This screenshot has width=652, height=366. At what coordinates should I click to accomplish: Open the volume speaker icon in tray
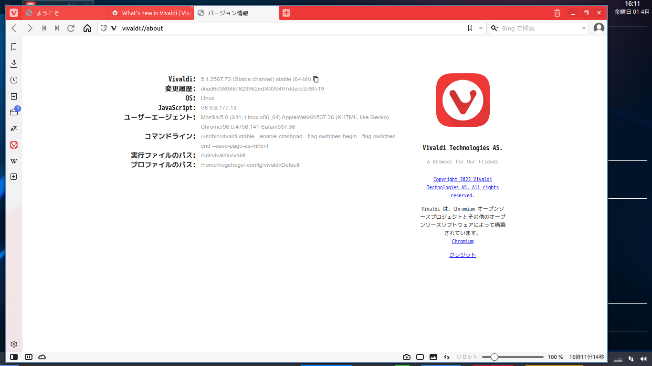click(x=643, y=358)
